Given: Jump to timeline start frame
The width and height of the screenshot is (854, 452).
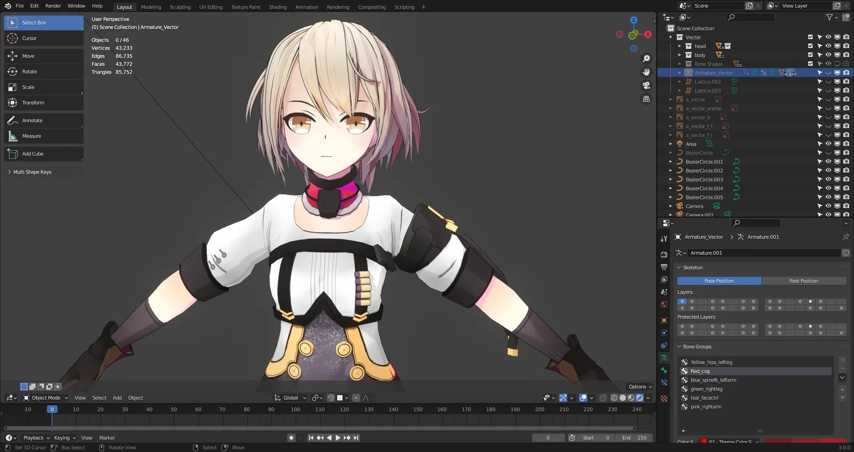Looking at the screenshot, I should click(x=311, y=438).
